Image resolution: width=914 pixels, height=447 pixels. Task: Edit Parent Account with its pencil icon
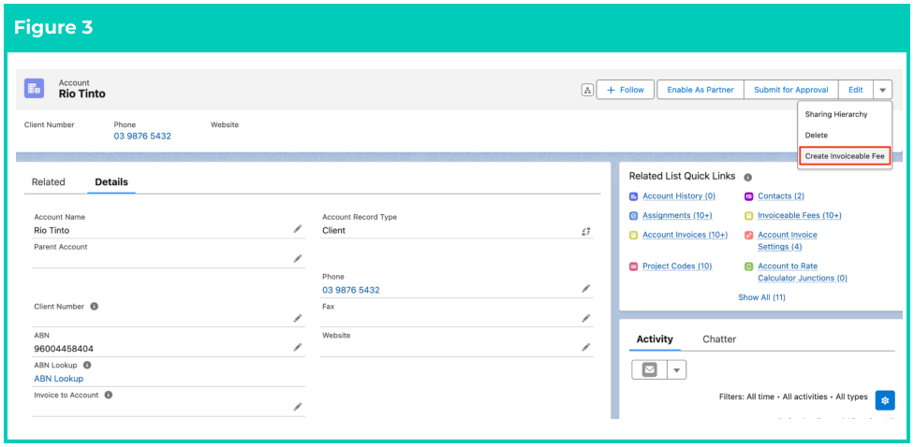coord(298,259)
